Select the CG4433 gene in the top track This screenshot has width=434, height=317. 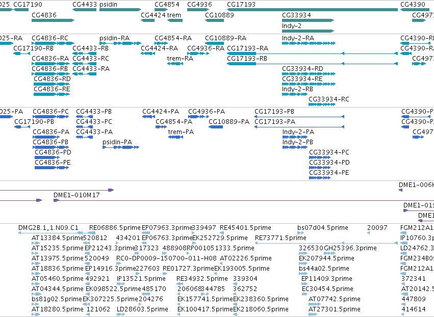85,10
